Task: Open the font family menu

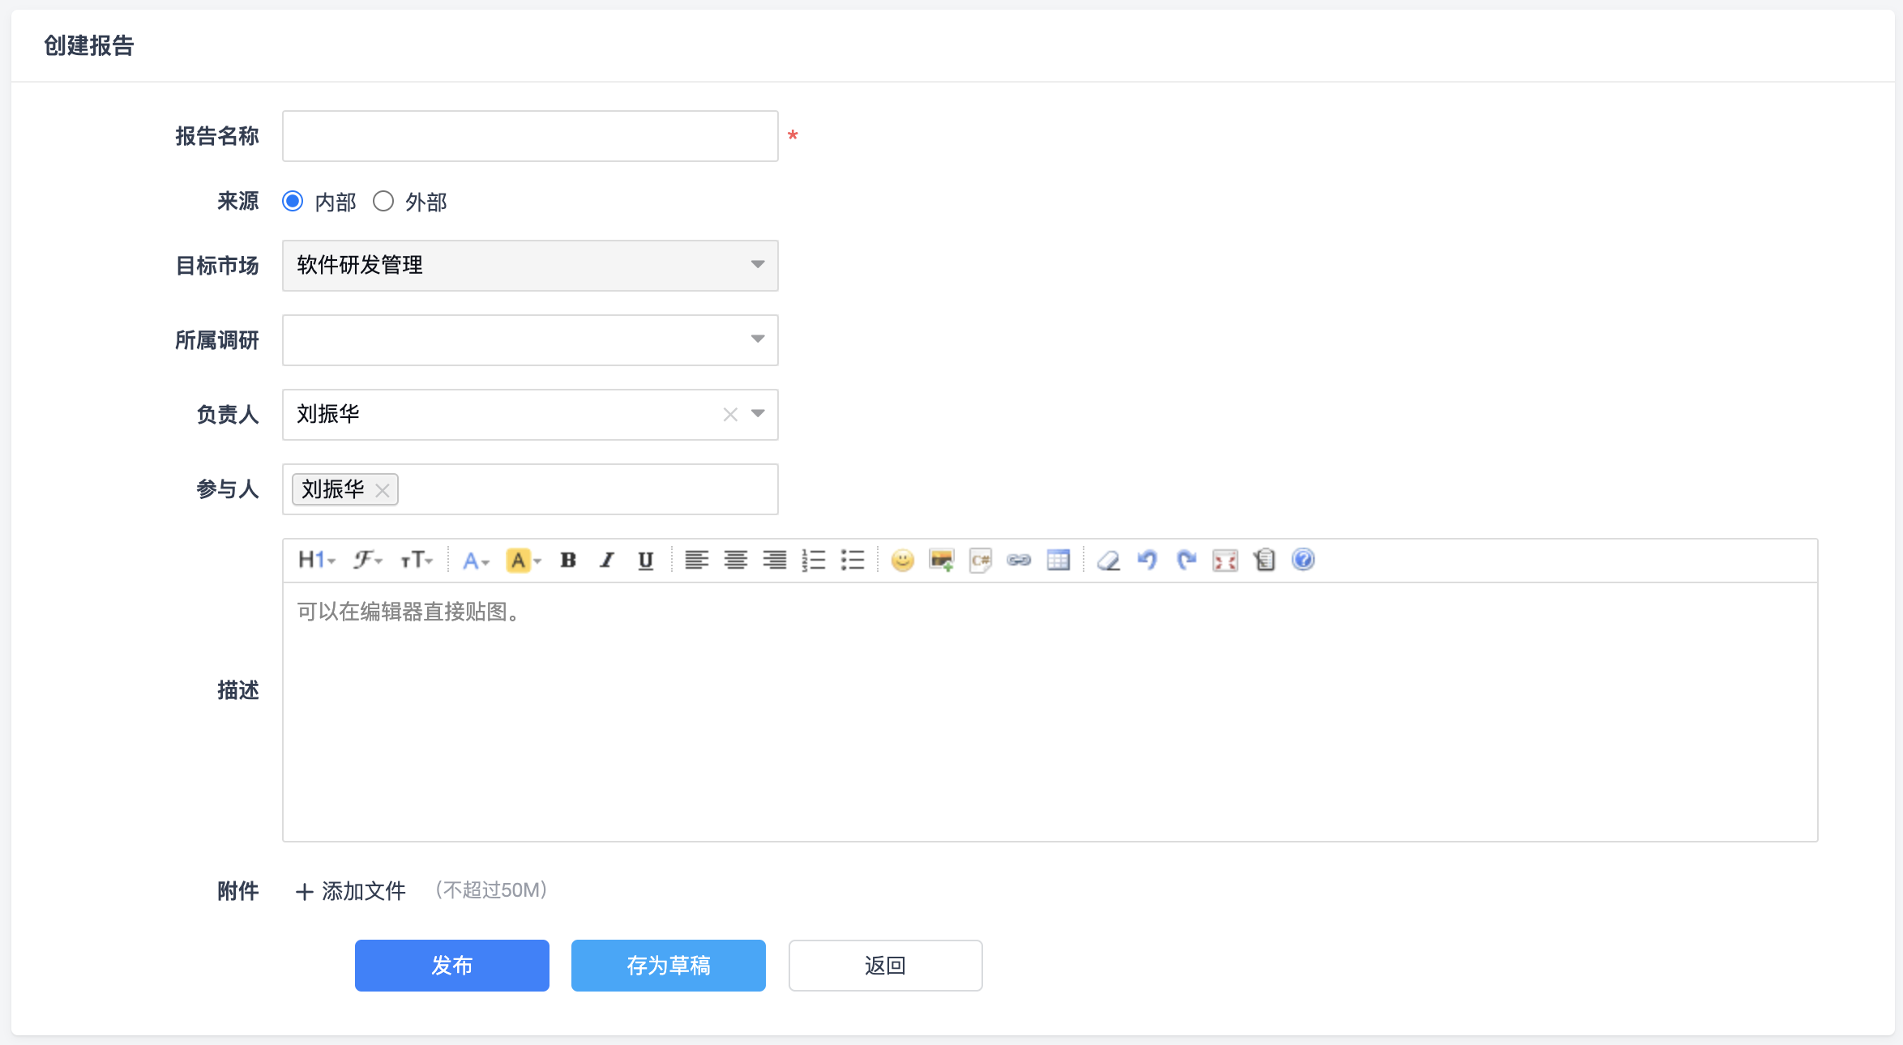Action: click(367, 560)
